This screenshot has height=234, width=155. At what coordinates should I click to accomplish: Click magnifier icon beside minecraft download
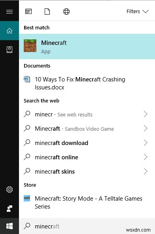(27, 143)
